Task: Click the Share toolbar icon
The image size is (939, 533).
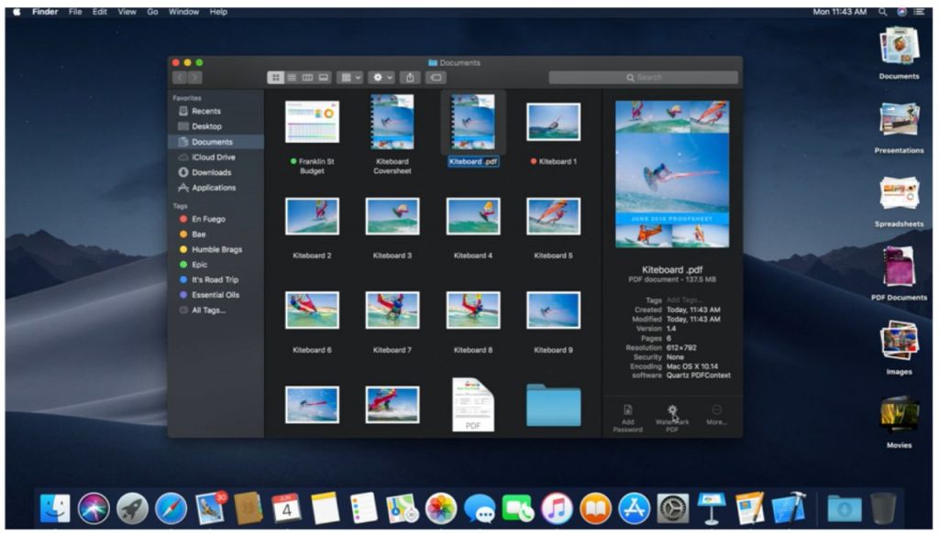Action: (x=411, y=78)
